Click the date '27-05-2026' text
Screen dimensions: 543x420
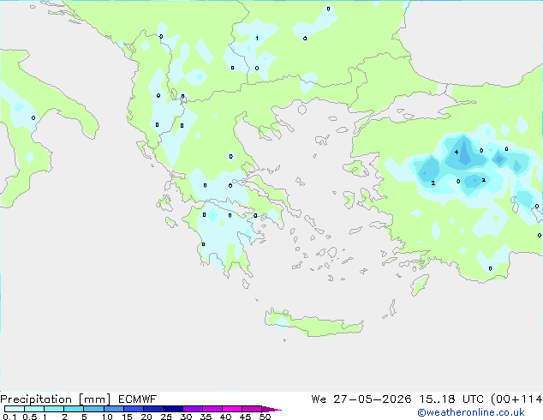pyautogui.click(x=373, y=399)
